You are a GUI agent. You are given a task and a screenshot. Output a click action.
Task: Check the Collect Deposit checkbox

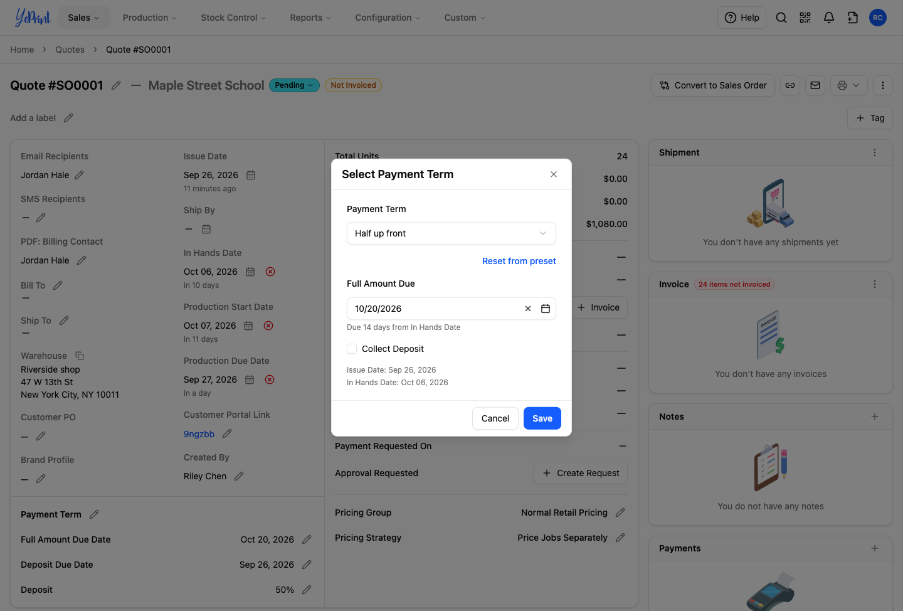pos(352,349)
